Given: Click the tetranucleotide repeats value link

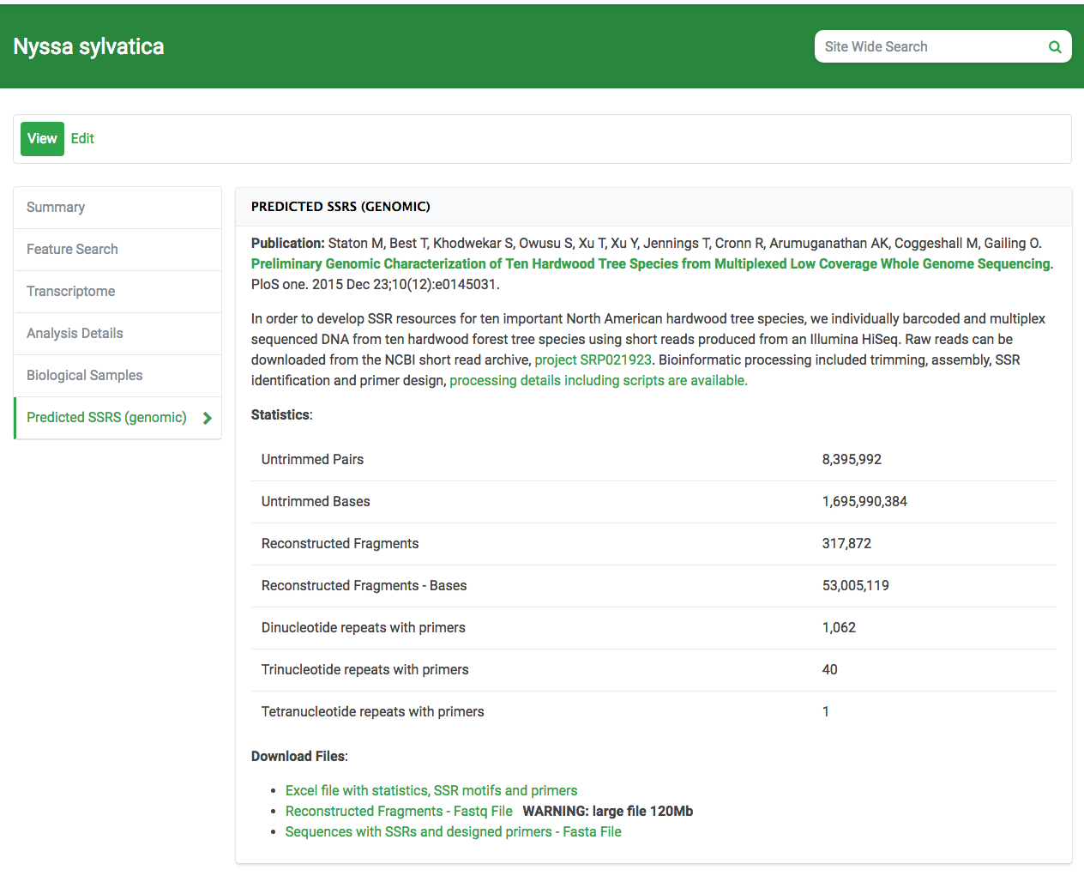Looking at the screenshot, I should point(825,711).
